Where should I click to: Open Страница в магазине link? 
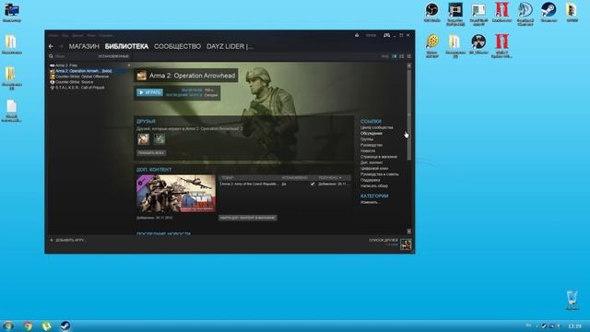pos(379,157)
